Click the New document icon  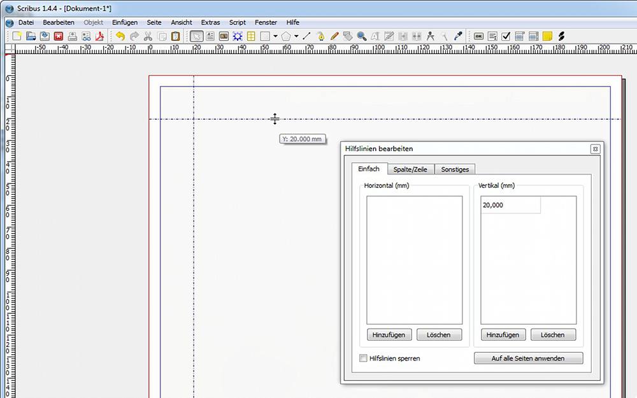[17, 36]
